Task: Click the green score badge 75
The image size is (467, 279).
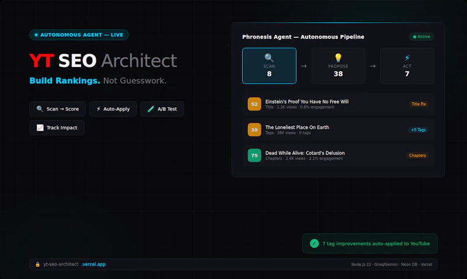Action: pos(255,155)
